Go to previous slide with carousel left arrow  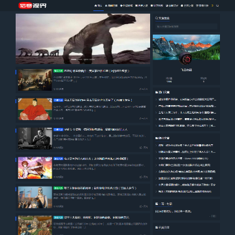point(22,39)
